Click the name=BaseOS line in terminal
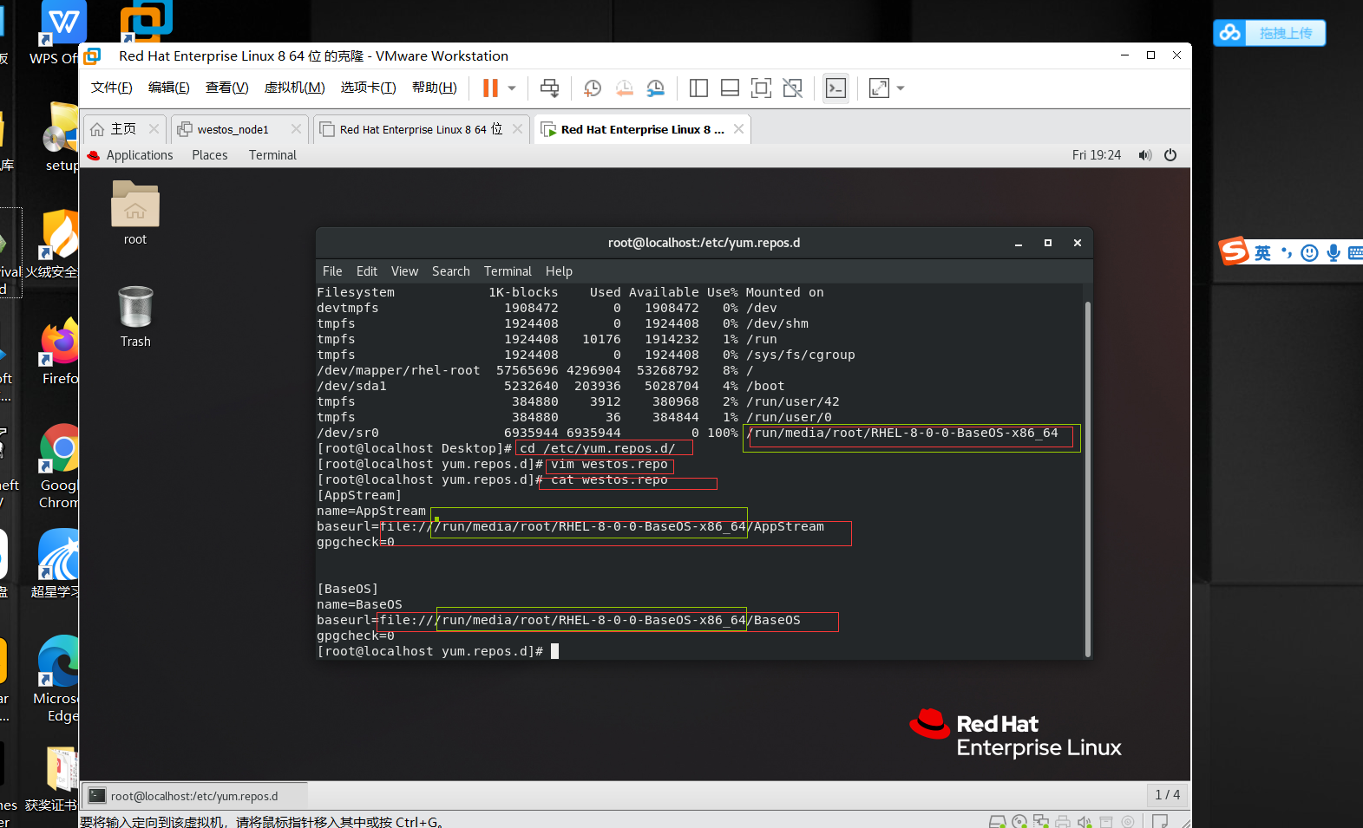This screenshot has height=828, width=1363. [359, 604]
